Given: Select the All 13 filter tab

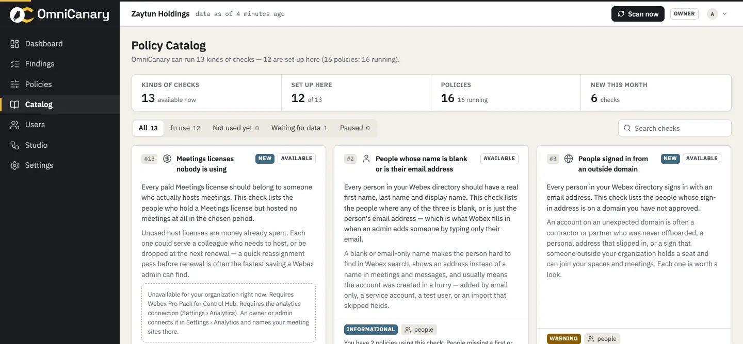Looking at the screenshot, I should (148, 128).
